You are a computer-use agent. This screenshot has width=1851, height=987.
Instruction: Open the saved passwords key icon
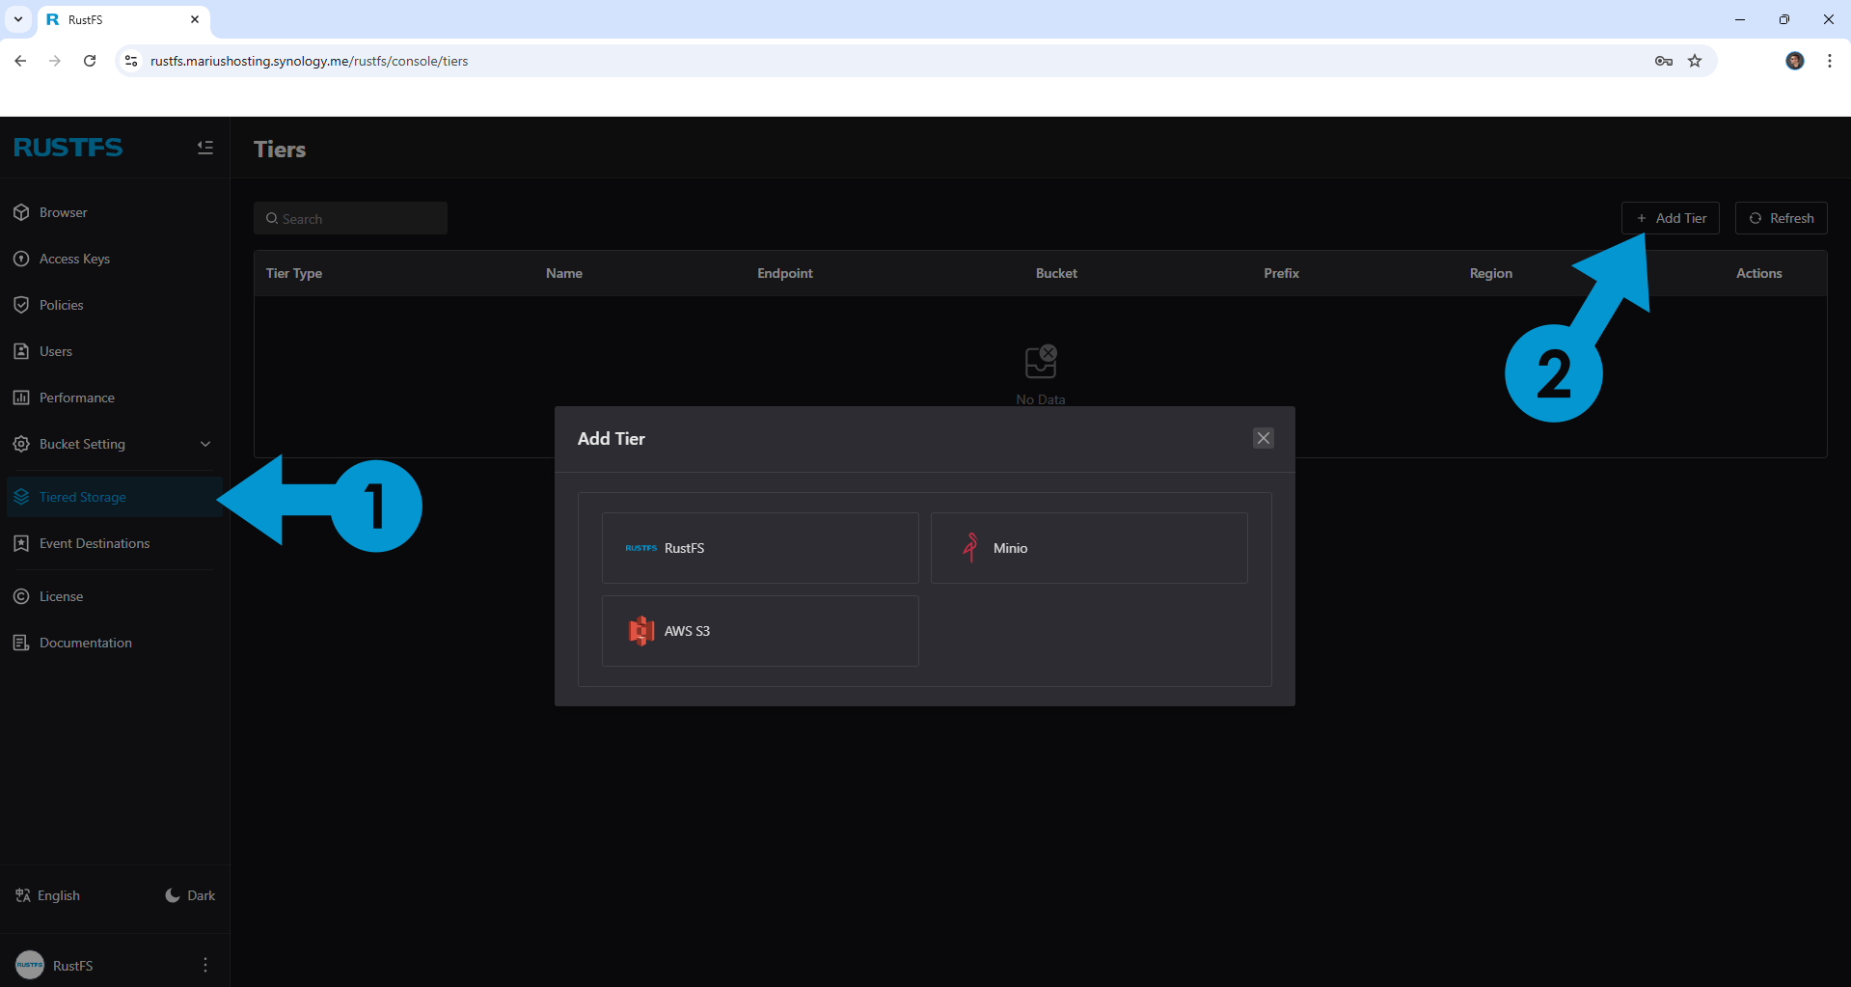pos(1664,61)
